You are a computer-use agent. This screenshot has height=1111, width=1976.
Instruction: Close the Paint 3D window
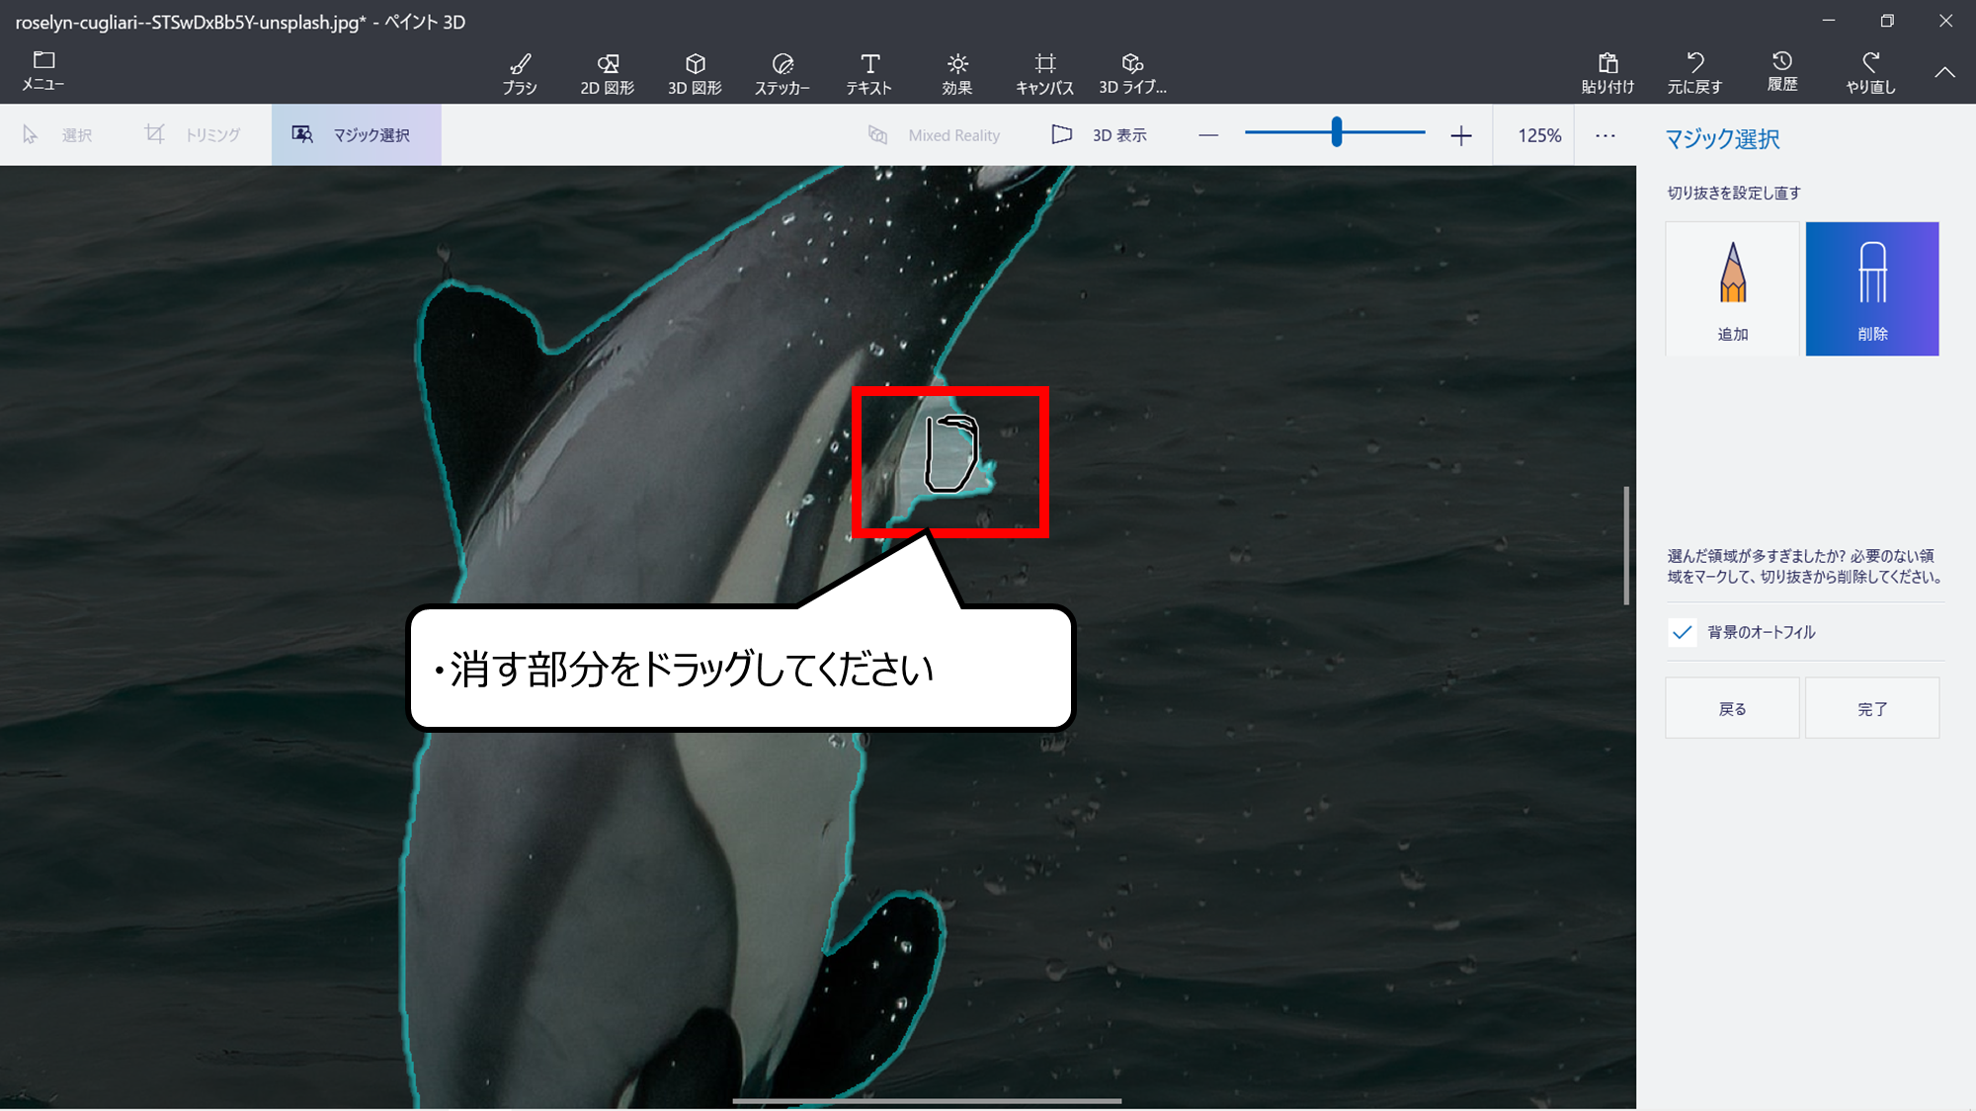(x=1945, y=21)
